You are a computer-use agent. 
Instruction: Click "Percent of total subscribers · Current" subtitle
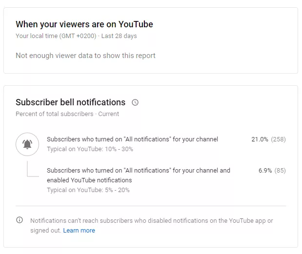[67, 114]
